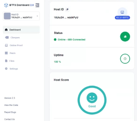Expand the Host ID selector chevron
The height and width of the screenshot is (121, 137).
click(37, 16)
